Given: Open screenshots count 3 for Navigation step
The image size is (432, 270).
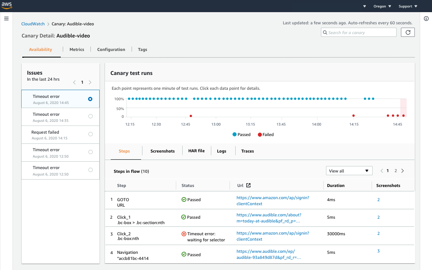Looking at the screenshot, I should 378,251.
